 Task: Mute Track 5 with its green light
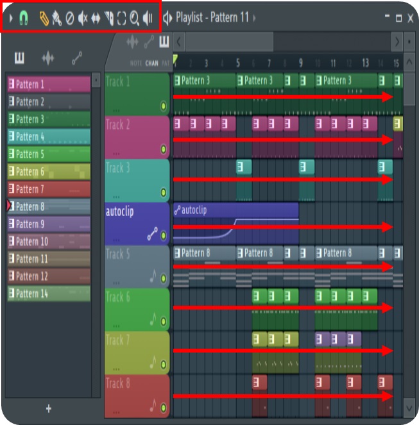tap(164, 278)
